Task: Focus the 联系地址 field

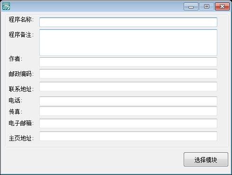Action: pyautogui.click(x=128, y=87)
